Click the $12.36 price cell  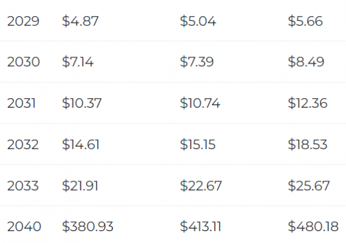pyautogui.click(x=308, y=103)
